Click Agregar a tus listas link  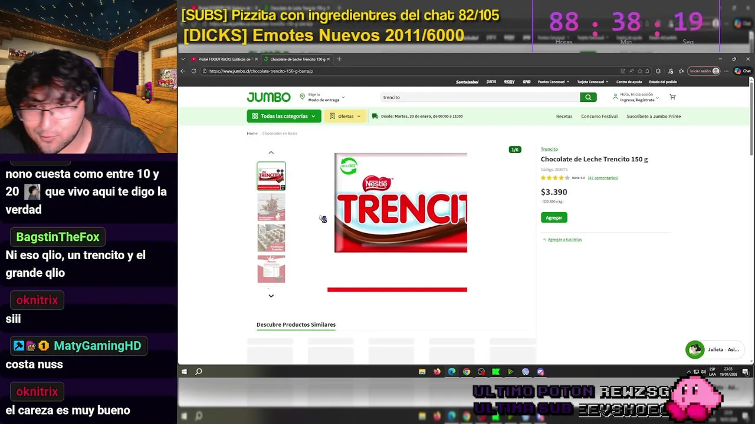(564, 240)
